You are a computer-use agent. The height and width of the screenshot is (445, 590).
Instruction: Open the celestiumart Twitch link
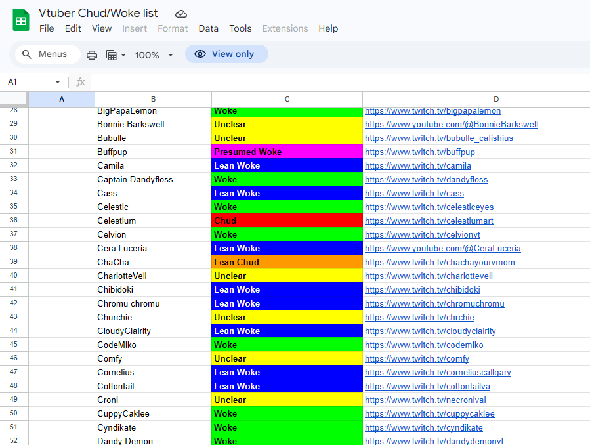pyautogui.click(x=429, y=221)
